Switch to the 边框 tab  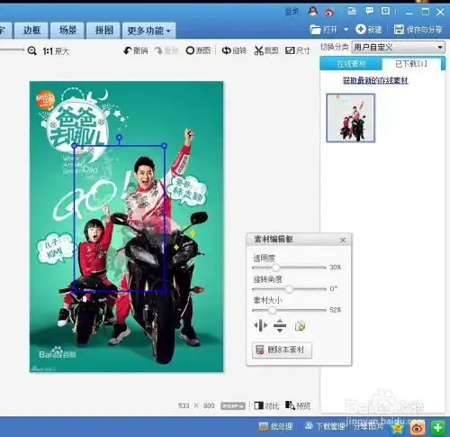pos(31,30)
